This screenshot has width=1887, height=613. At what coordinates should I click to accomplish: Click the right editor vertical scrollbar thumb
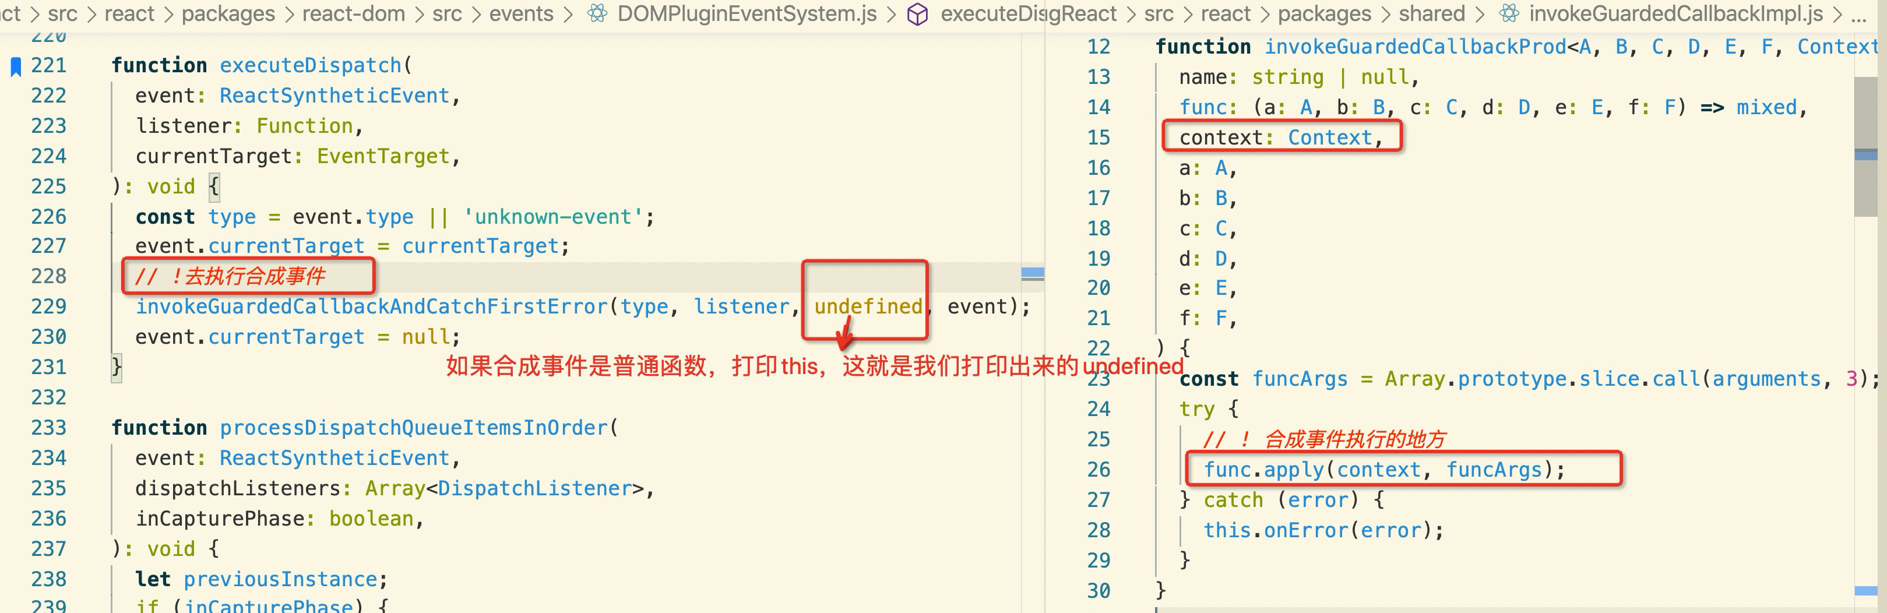tap(1866, 146)
